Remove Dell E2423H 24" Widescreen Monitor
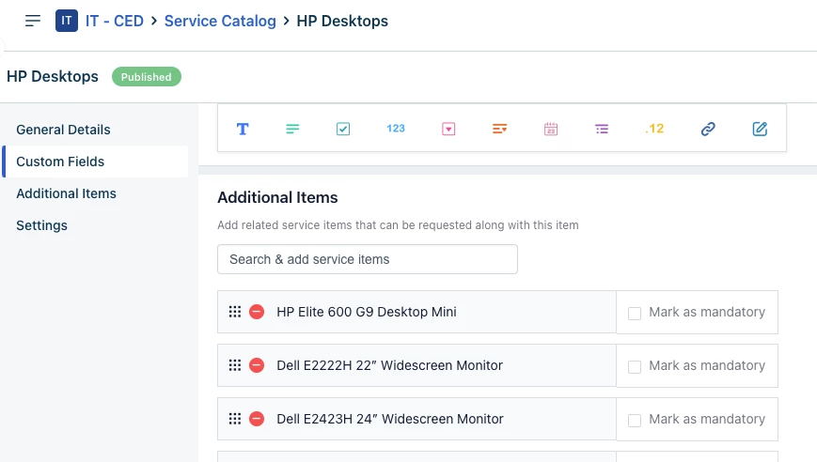Screen dimensions: 817x462 [x=257, y=419]
